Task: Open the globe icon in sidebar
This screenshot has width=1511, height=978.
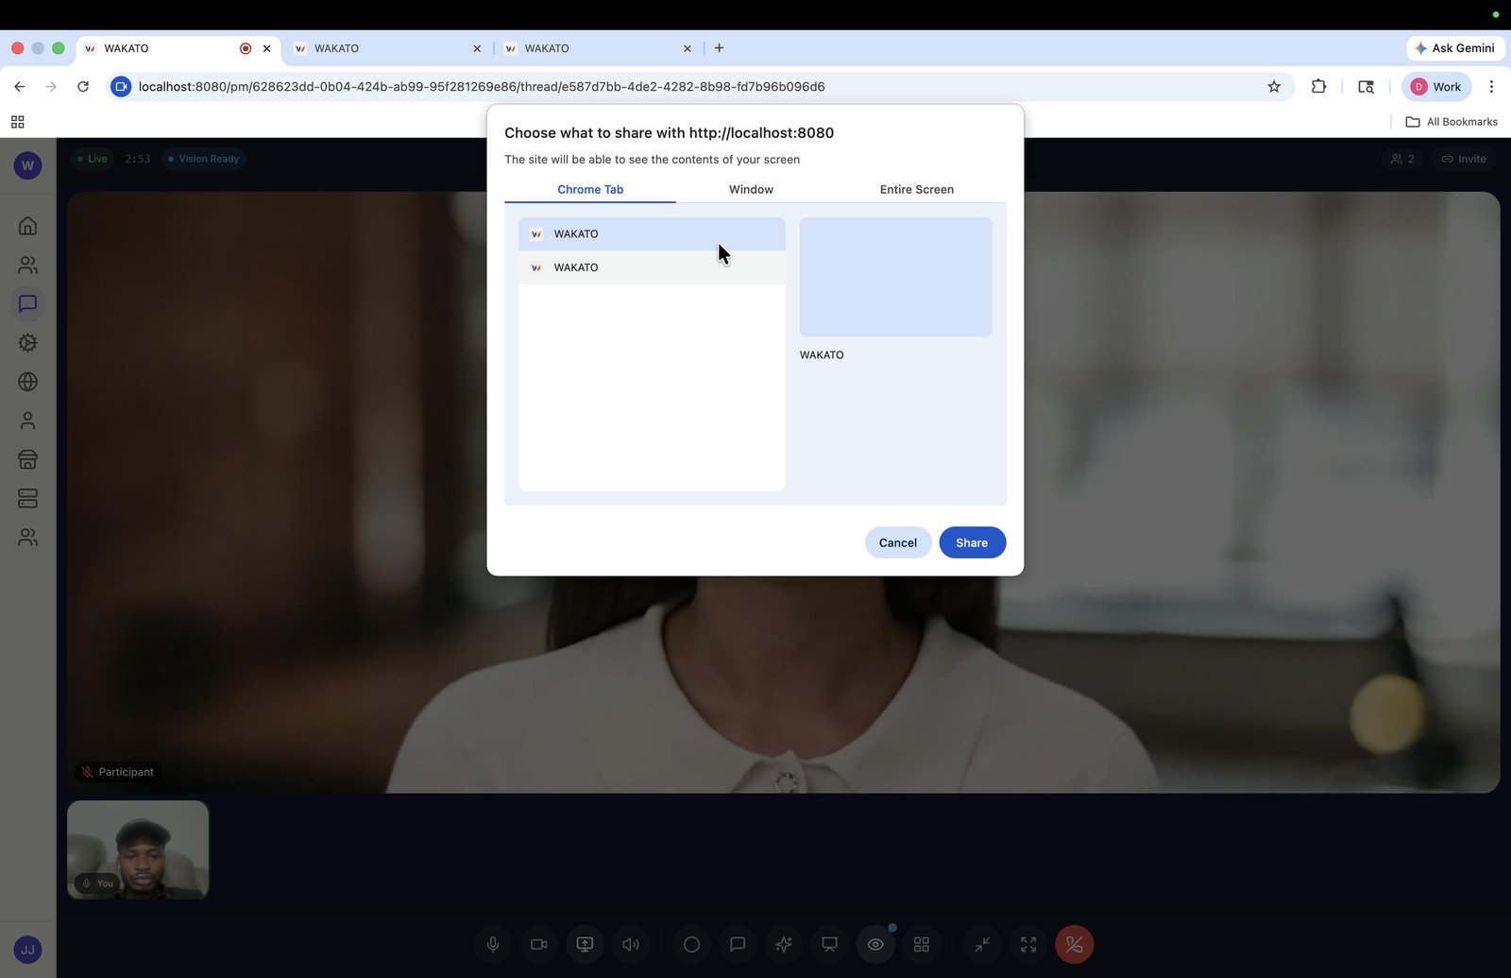Action: [27, 382]
